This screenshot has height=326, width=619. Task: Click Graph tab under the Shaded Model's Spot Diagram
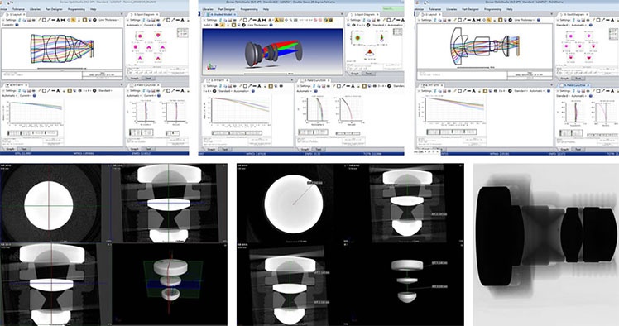(x=355, y=73)
